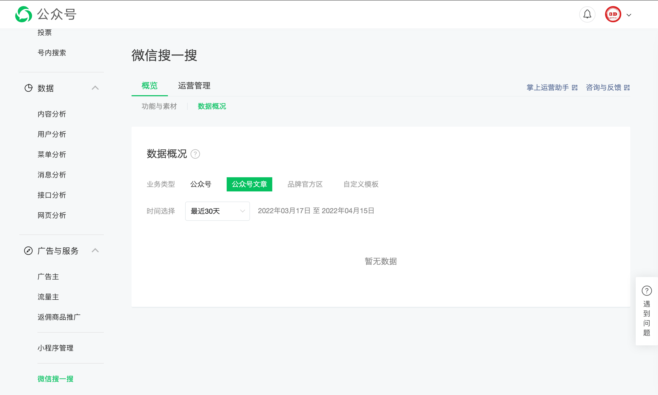This screenshot has width=658, height=395.
Task: Click the 遇到问题 question mark icon
Action: [x=647, y=291]
